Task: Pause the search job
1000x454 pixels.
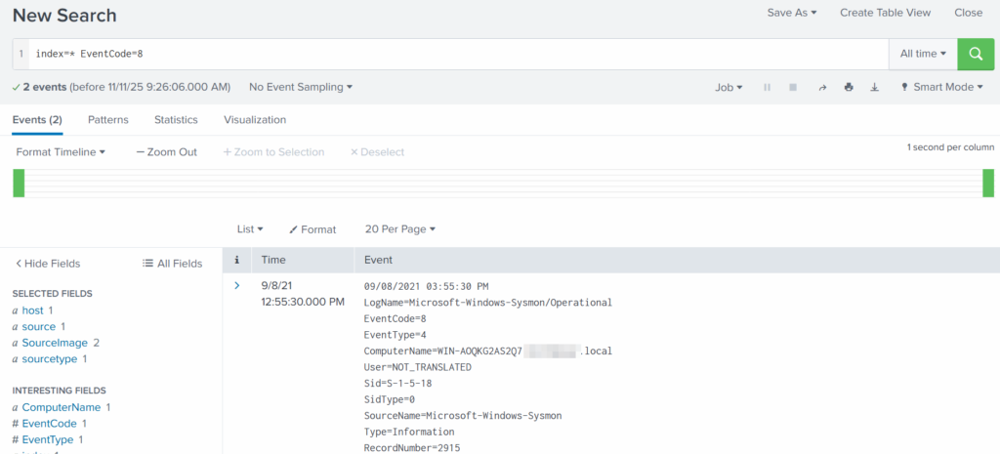Action: coord(767,87)
